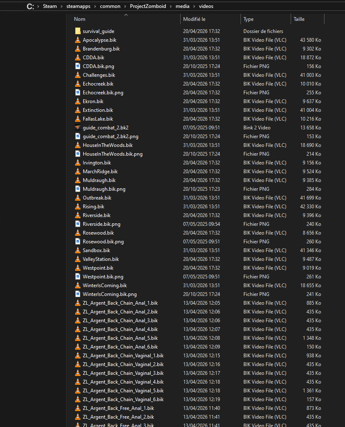Select the Ekron.bik VLC icon
345x427 pixels.
click(78, 101)
